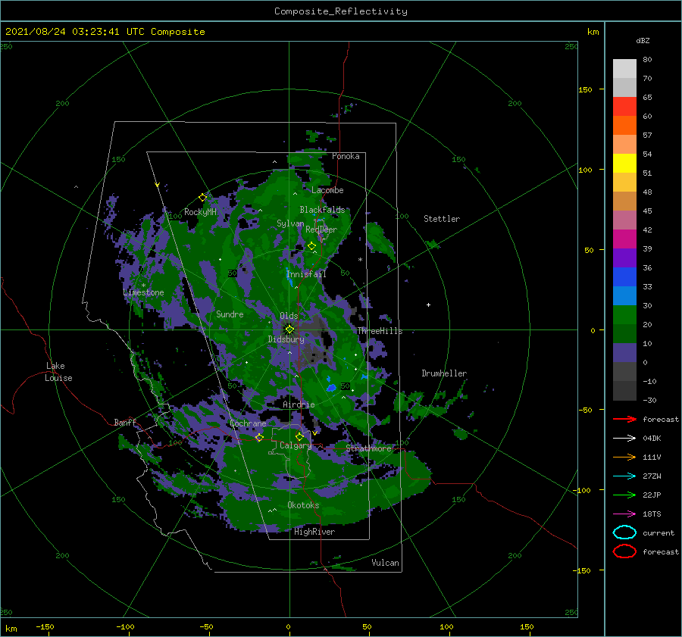Click the Drumheller label
The width and height of the screenshot is (682, 637).
(444, 373)
